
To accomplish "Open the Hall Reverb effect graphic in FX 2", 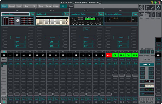I will [52, 21].
